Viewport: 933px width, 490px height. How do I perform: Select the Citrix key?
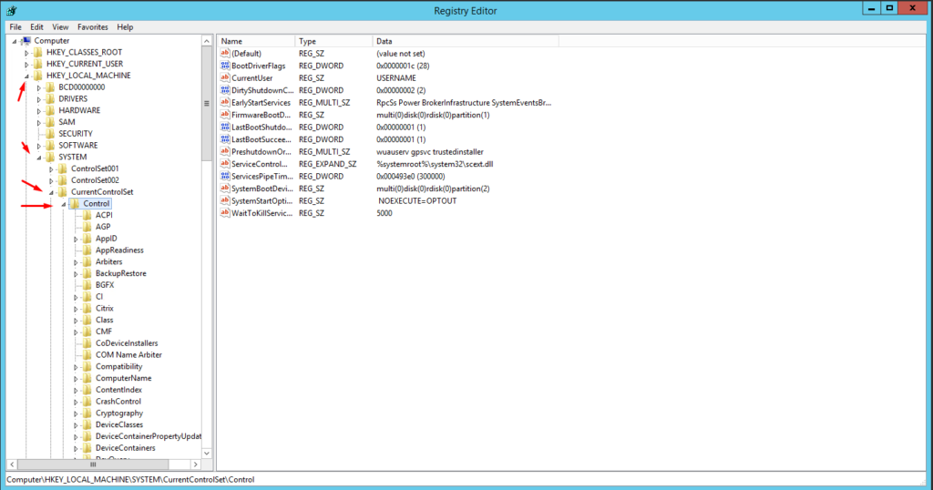click(104, 308)
